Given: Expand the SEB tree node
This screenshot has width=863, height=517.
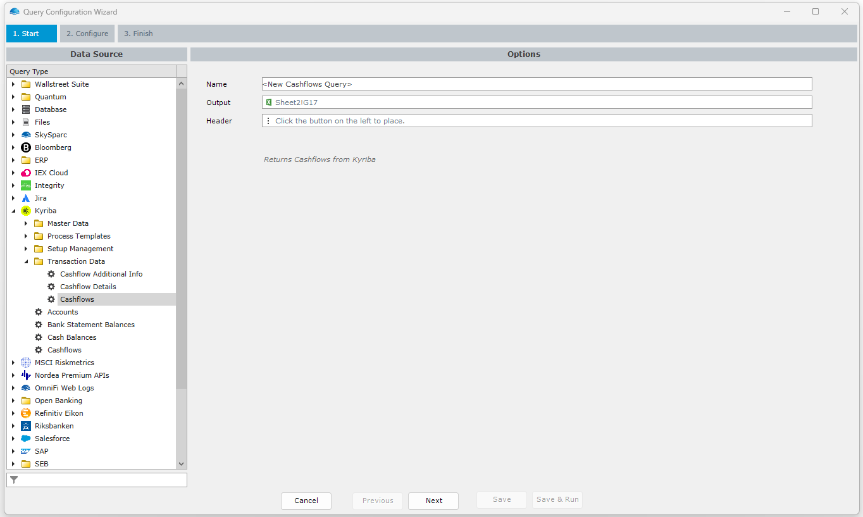Looking at the screenshot, I should (x=13, y=464).
